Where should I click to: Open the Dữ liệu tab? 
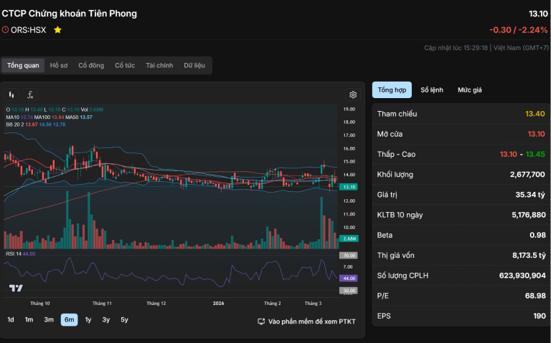[194, 66]
